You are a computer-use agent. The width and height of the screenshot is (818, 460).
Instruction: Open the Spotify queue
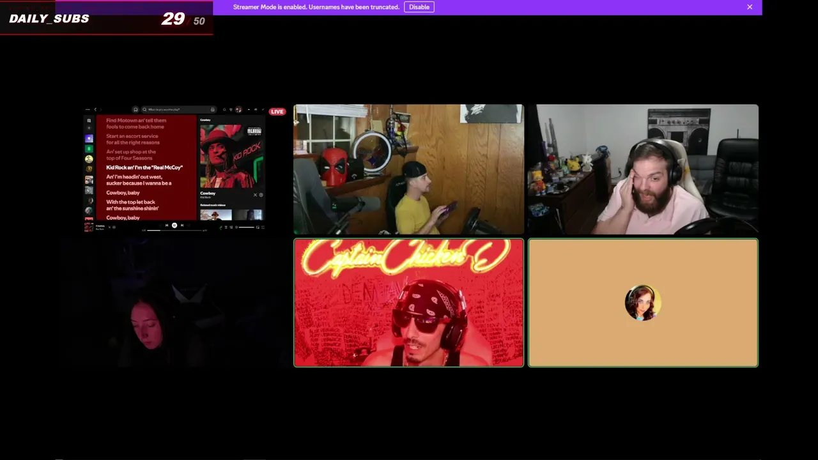click(226, 227)
